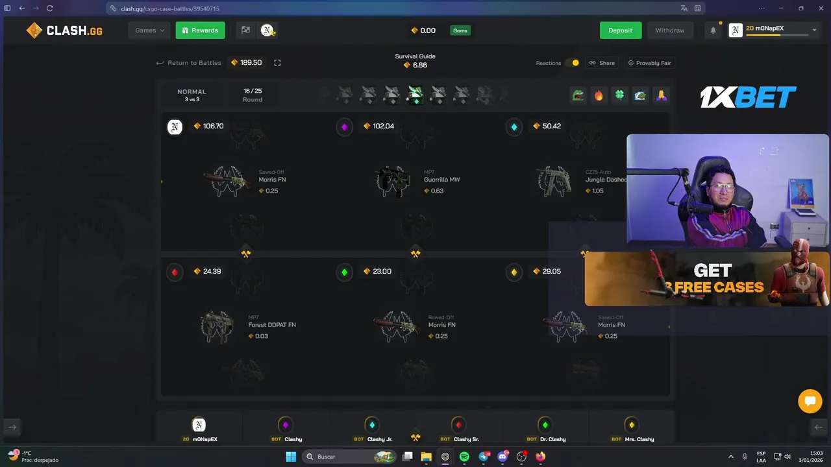831x467 pixels.
Task: Click the Withdraw button
Action: click(670, 30)
